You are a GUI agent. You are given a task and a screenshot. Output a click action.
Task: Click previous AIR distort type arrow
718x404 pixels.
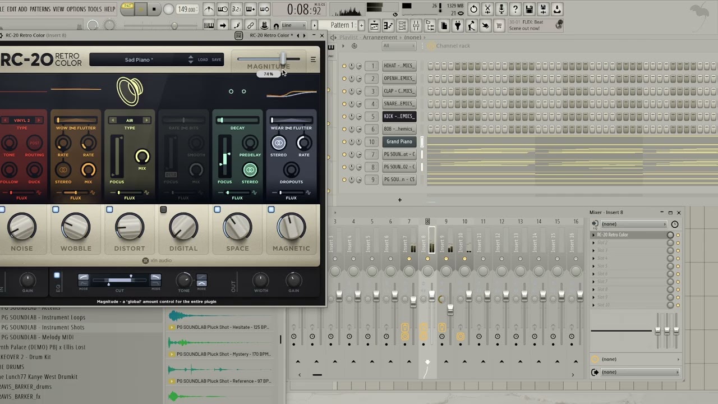tap(113, 120)
